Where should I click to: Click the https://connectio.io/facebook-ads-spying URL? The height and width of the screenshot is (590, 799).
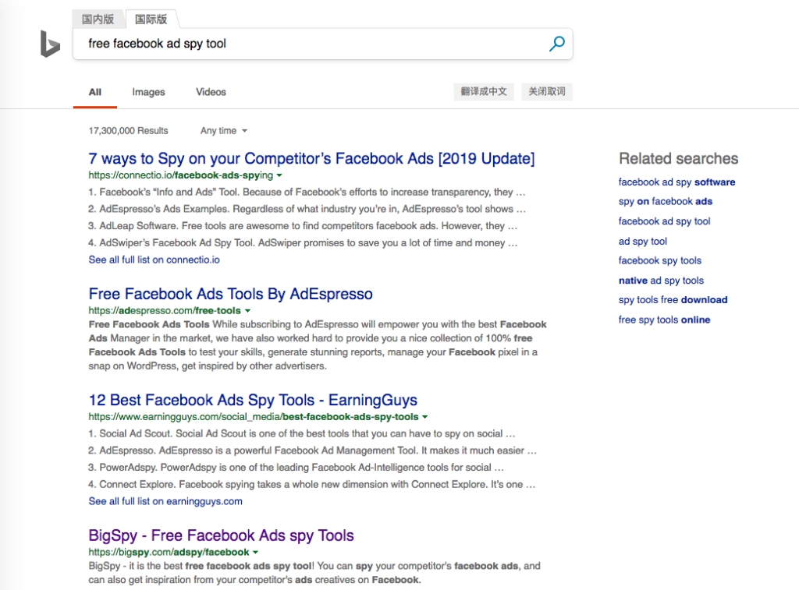(x=181, y=175)
